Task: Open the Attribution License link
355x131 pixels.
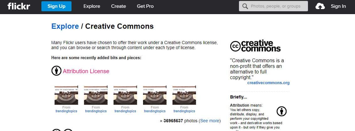Action: (86, 71)
